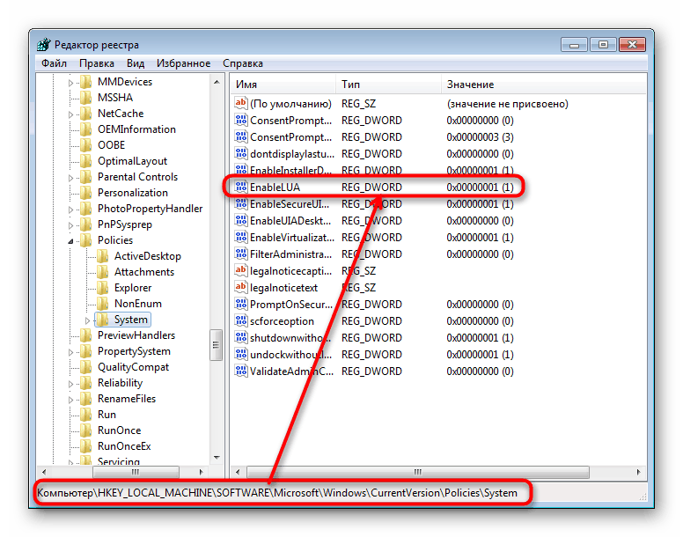The width and height of the screenshot is (683, 537).
Task: Open the Правка menu
Action: pyautogui.click(x=97, y=63)
